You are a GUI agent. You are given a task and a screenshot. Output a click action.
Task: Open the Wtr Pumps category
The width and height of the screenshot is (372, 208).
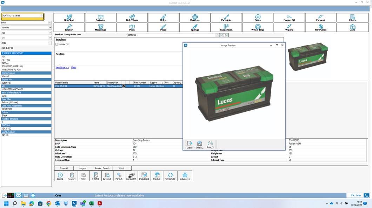(x=320, y=27)
